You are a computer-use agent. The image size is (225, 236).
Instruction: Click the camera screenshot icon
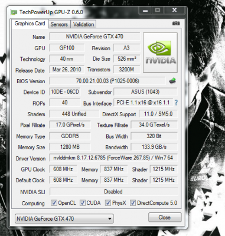click(176, 24)
